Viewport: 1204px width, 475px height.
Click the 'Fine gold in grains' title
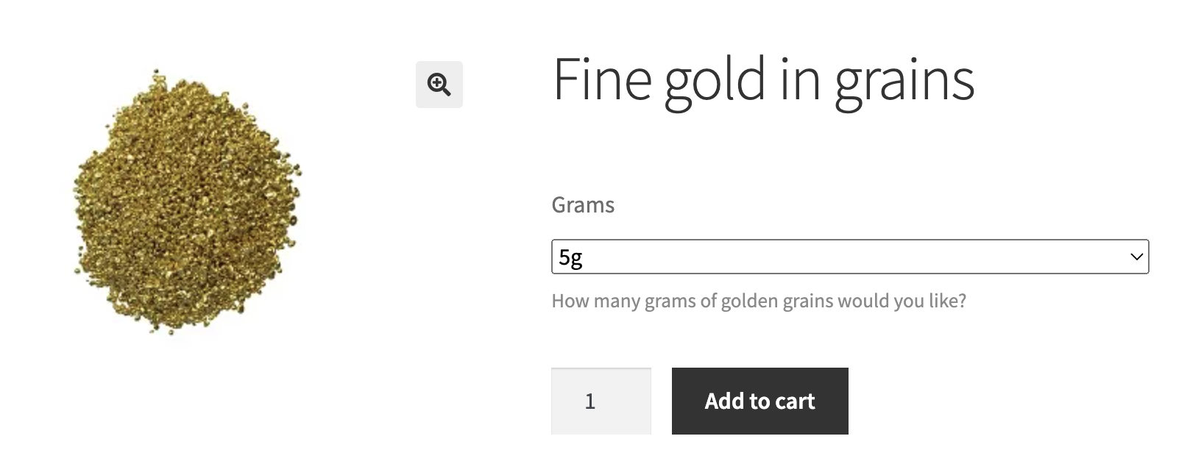click(x=764, y=81)
